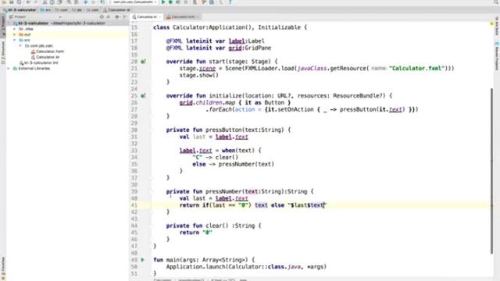This screenshot has width=500, height=281.
Task: Toggle the Project side tool window tab
Action: 3,26
